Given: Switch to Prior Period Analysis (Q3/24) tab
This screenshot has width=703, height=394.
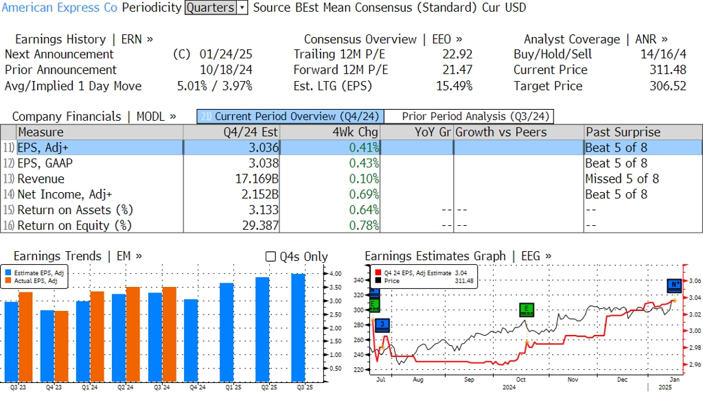Looking at the screenshot, I should tap(470, 117).
